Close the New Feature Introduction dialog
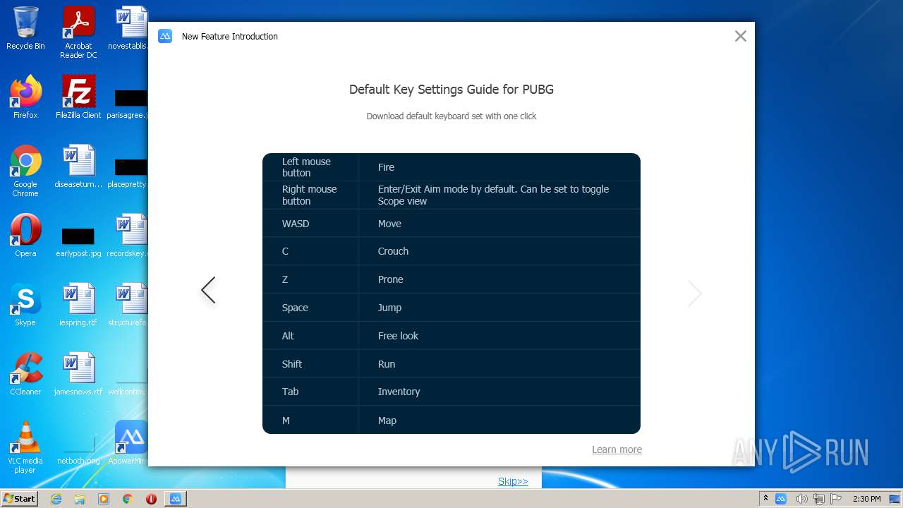The height and width of the screenshot is (508, 903). 740,36
